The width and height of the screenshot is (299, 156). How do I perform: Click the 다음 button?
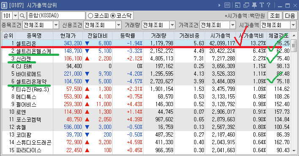290,16
